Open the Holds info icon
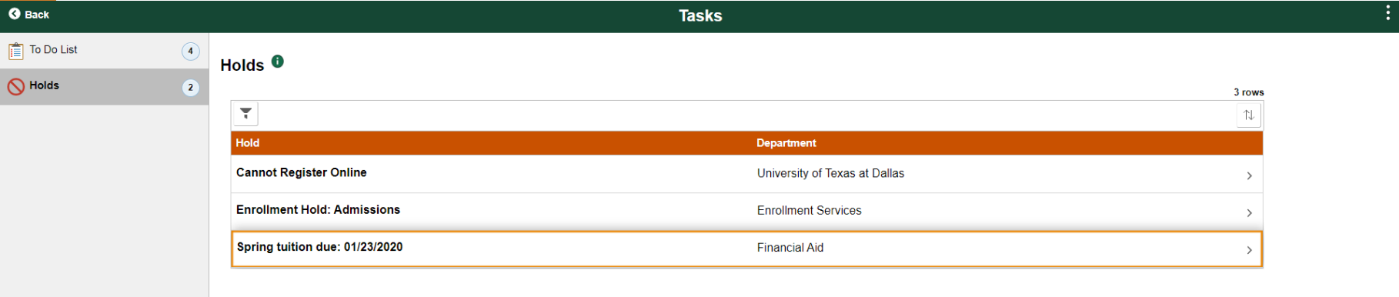The height and width of the screenshot is (297, 1399). point(278,62)
